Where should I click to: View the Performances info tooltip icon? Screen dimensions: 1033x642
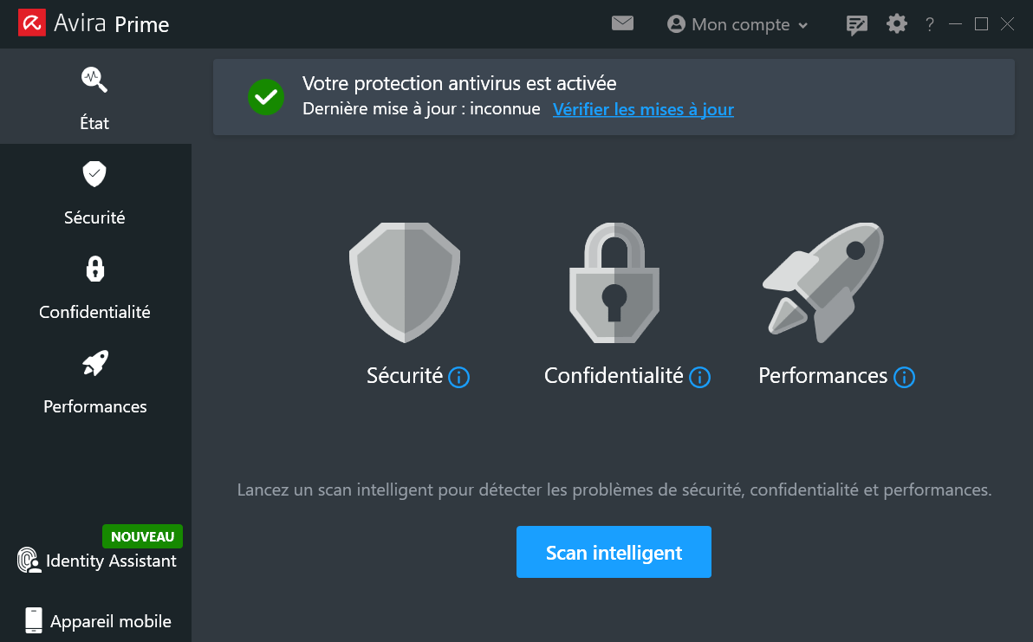(904, 378)
